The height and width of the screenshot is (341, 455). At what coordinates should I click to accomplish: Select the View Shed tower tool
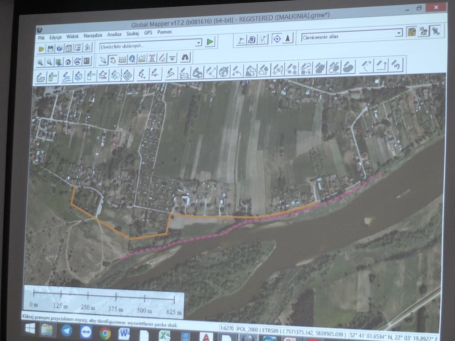coord(152,59)
